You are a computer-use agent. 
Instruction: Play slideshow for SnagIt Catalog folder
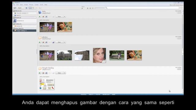tap(40, 73)
